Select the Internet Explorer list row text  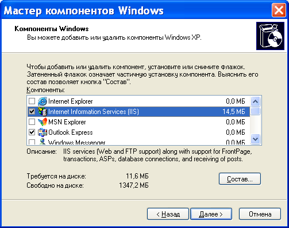[x=70, y=101]
